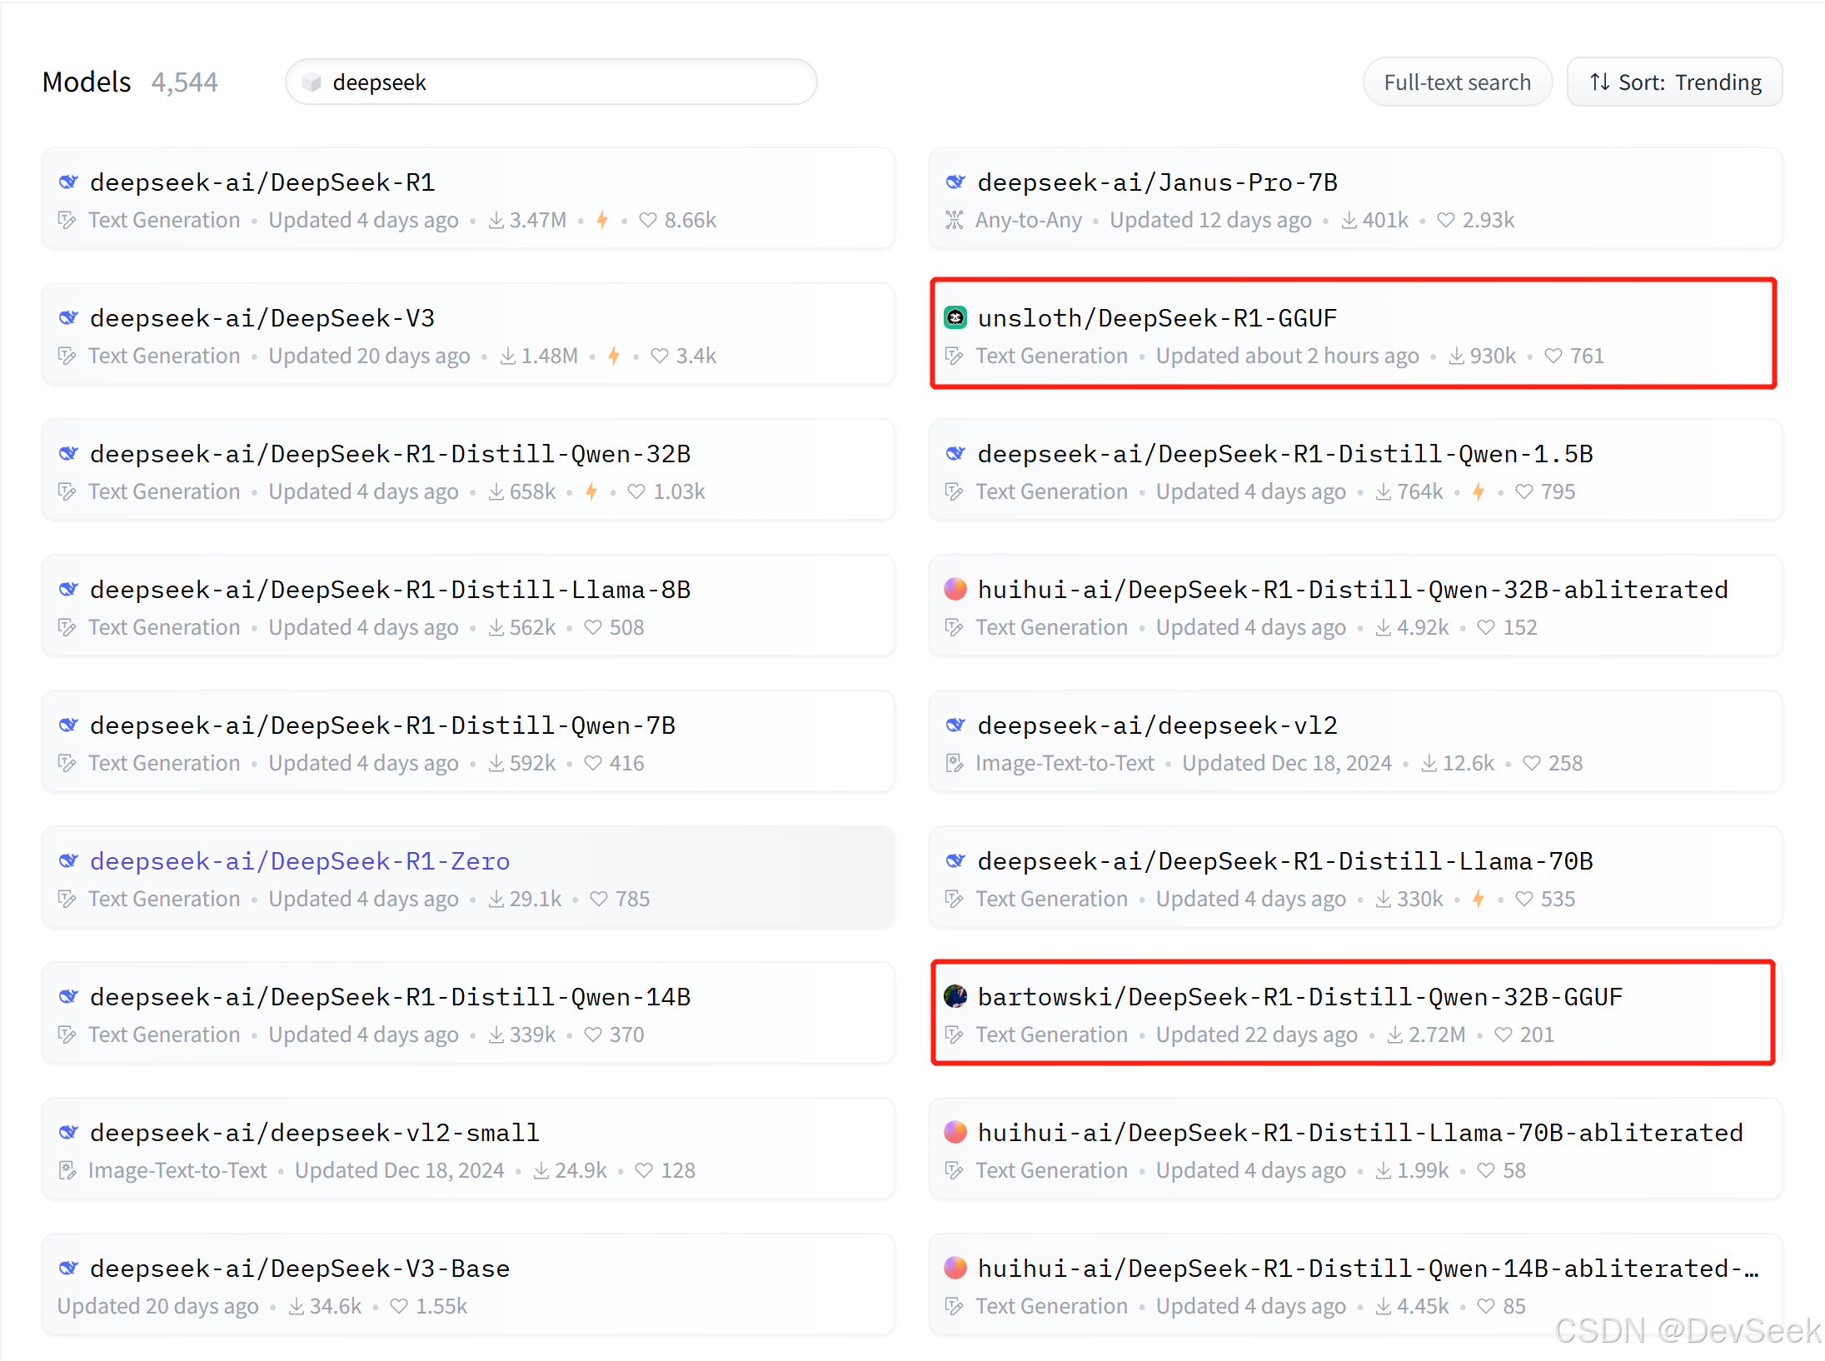1825x1361 pixels.
Task: Click the download icon on the unsloth DeepSeek-R1-GGUF card
Action: tap(1456, 356)
